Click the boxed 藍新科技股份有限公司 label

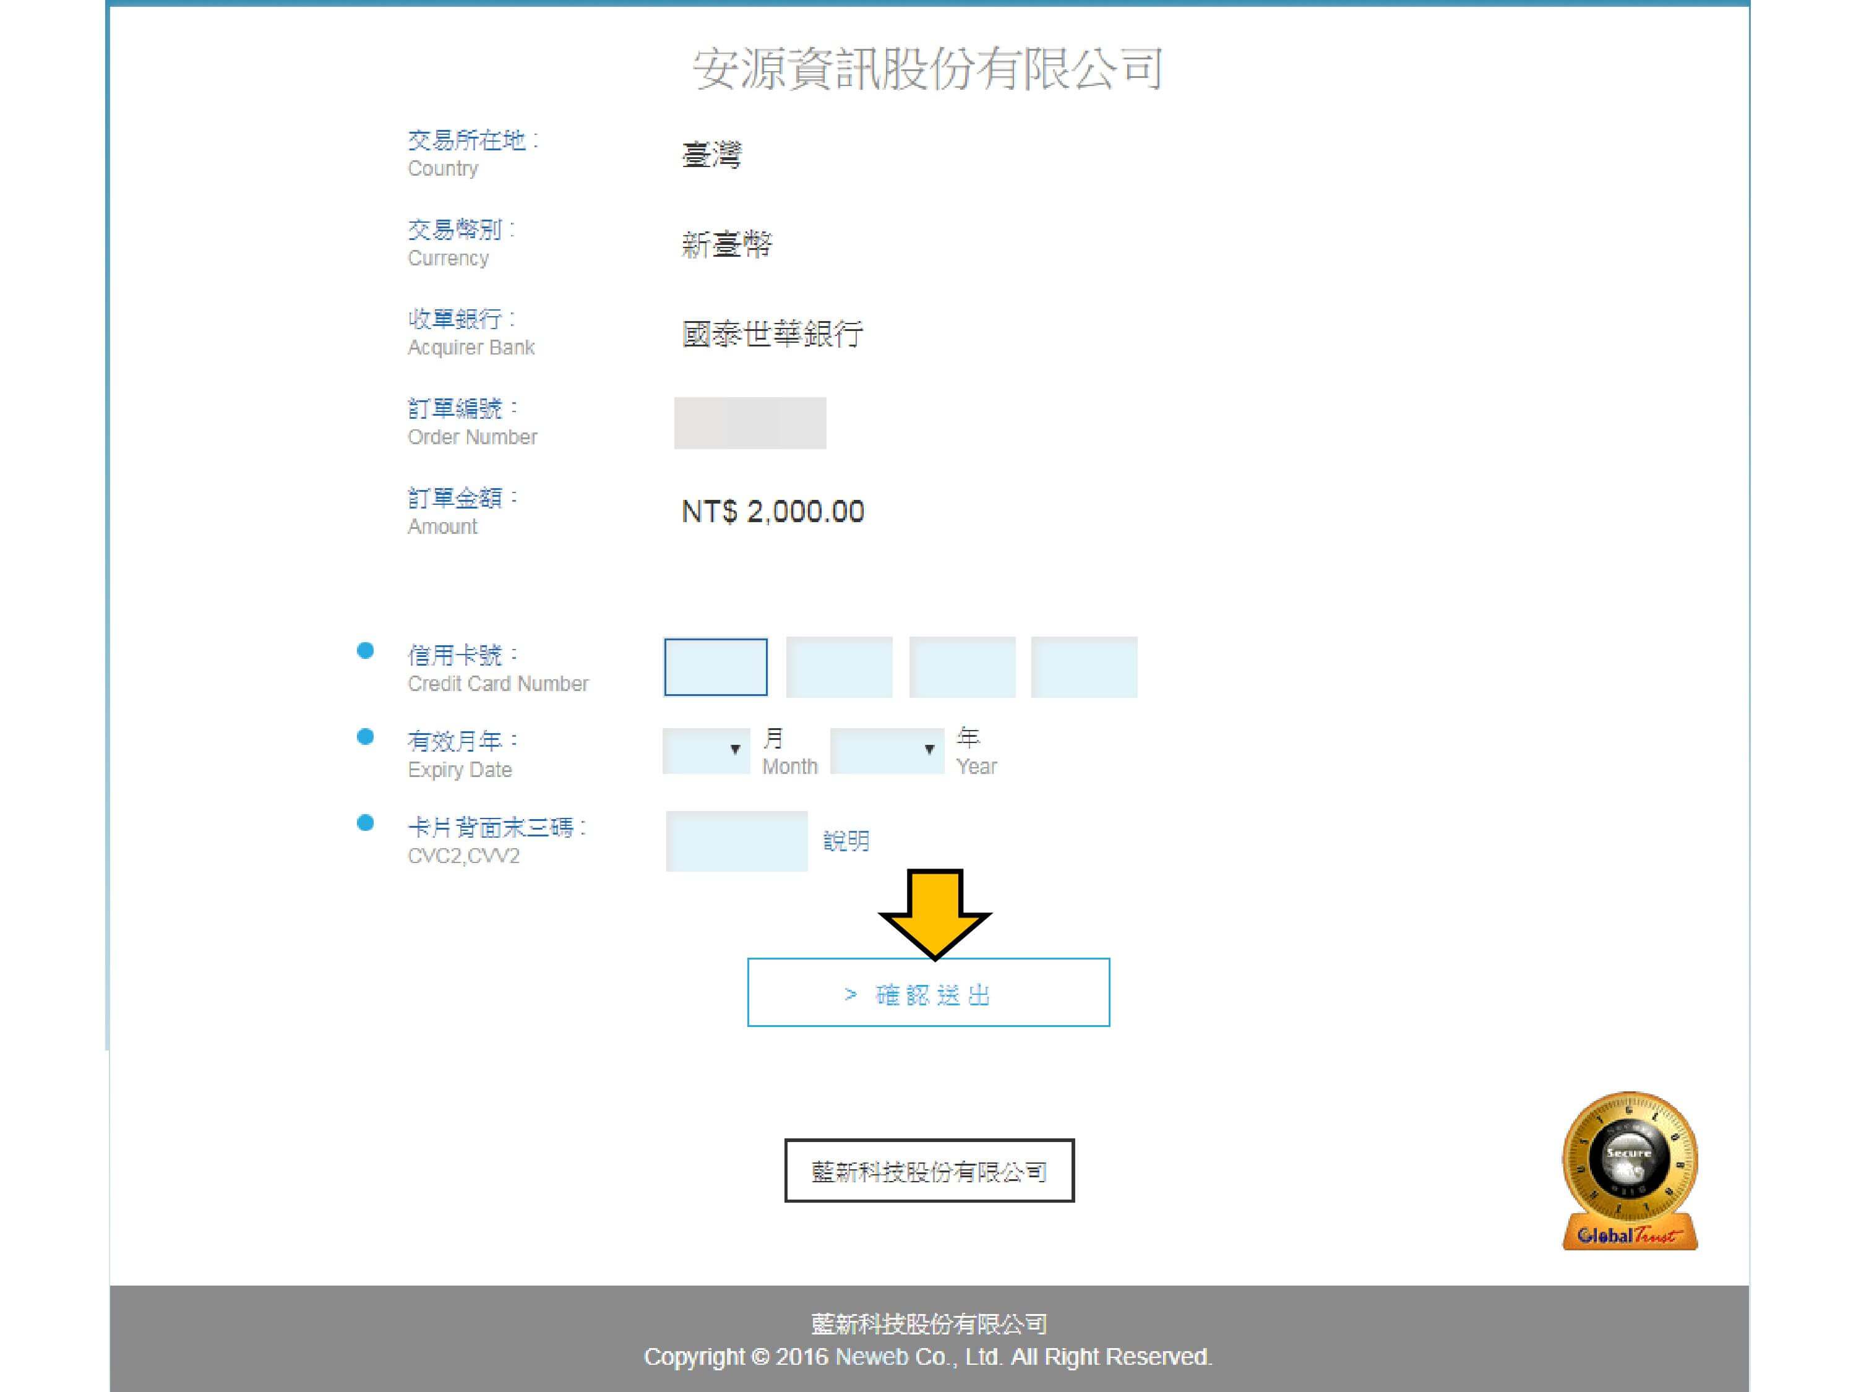point(929,1171)
